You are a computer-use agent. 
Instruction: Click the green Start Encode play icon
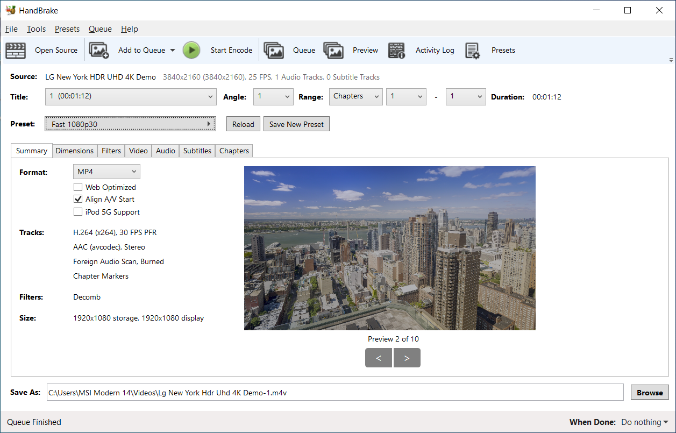pyautogui.click(x=191, y=50)
